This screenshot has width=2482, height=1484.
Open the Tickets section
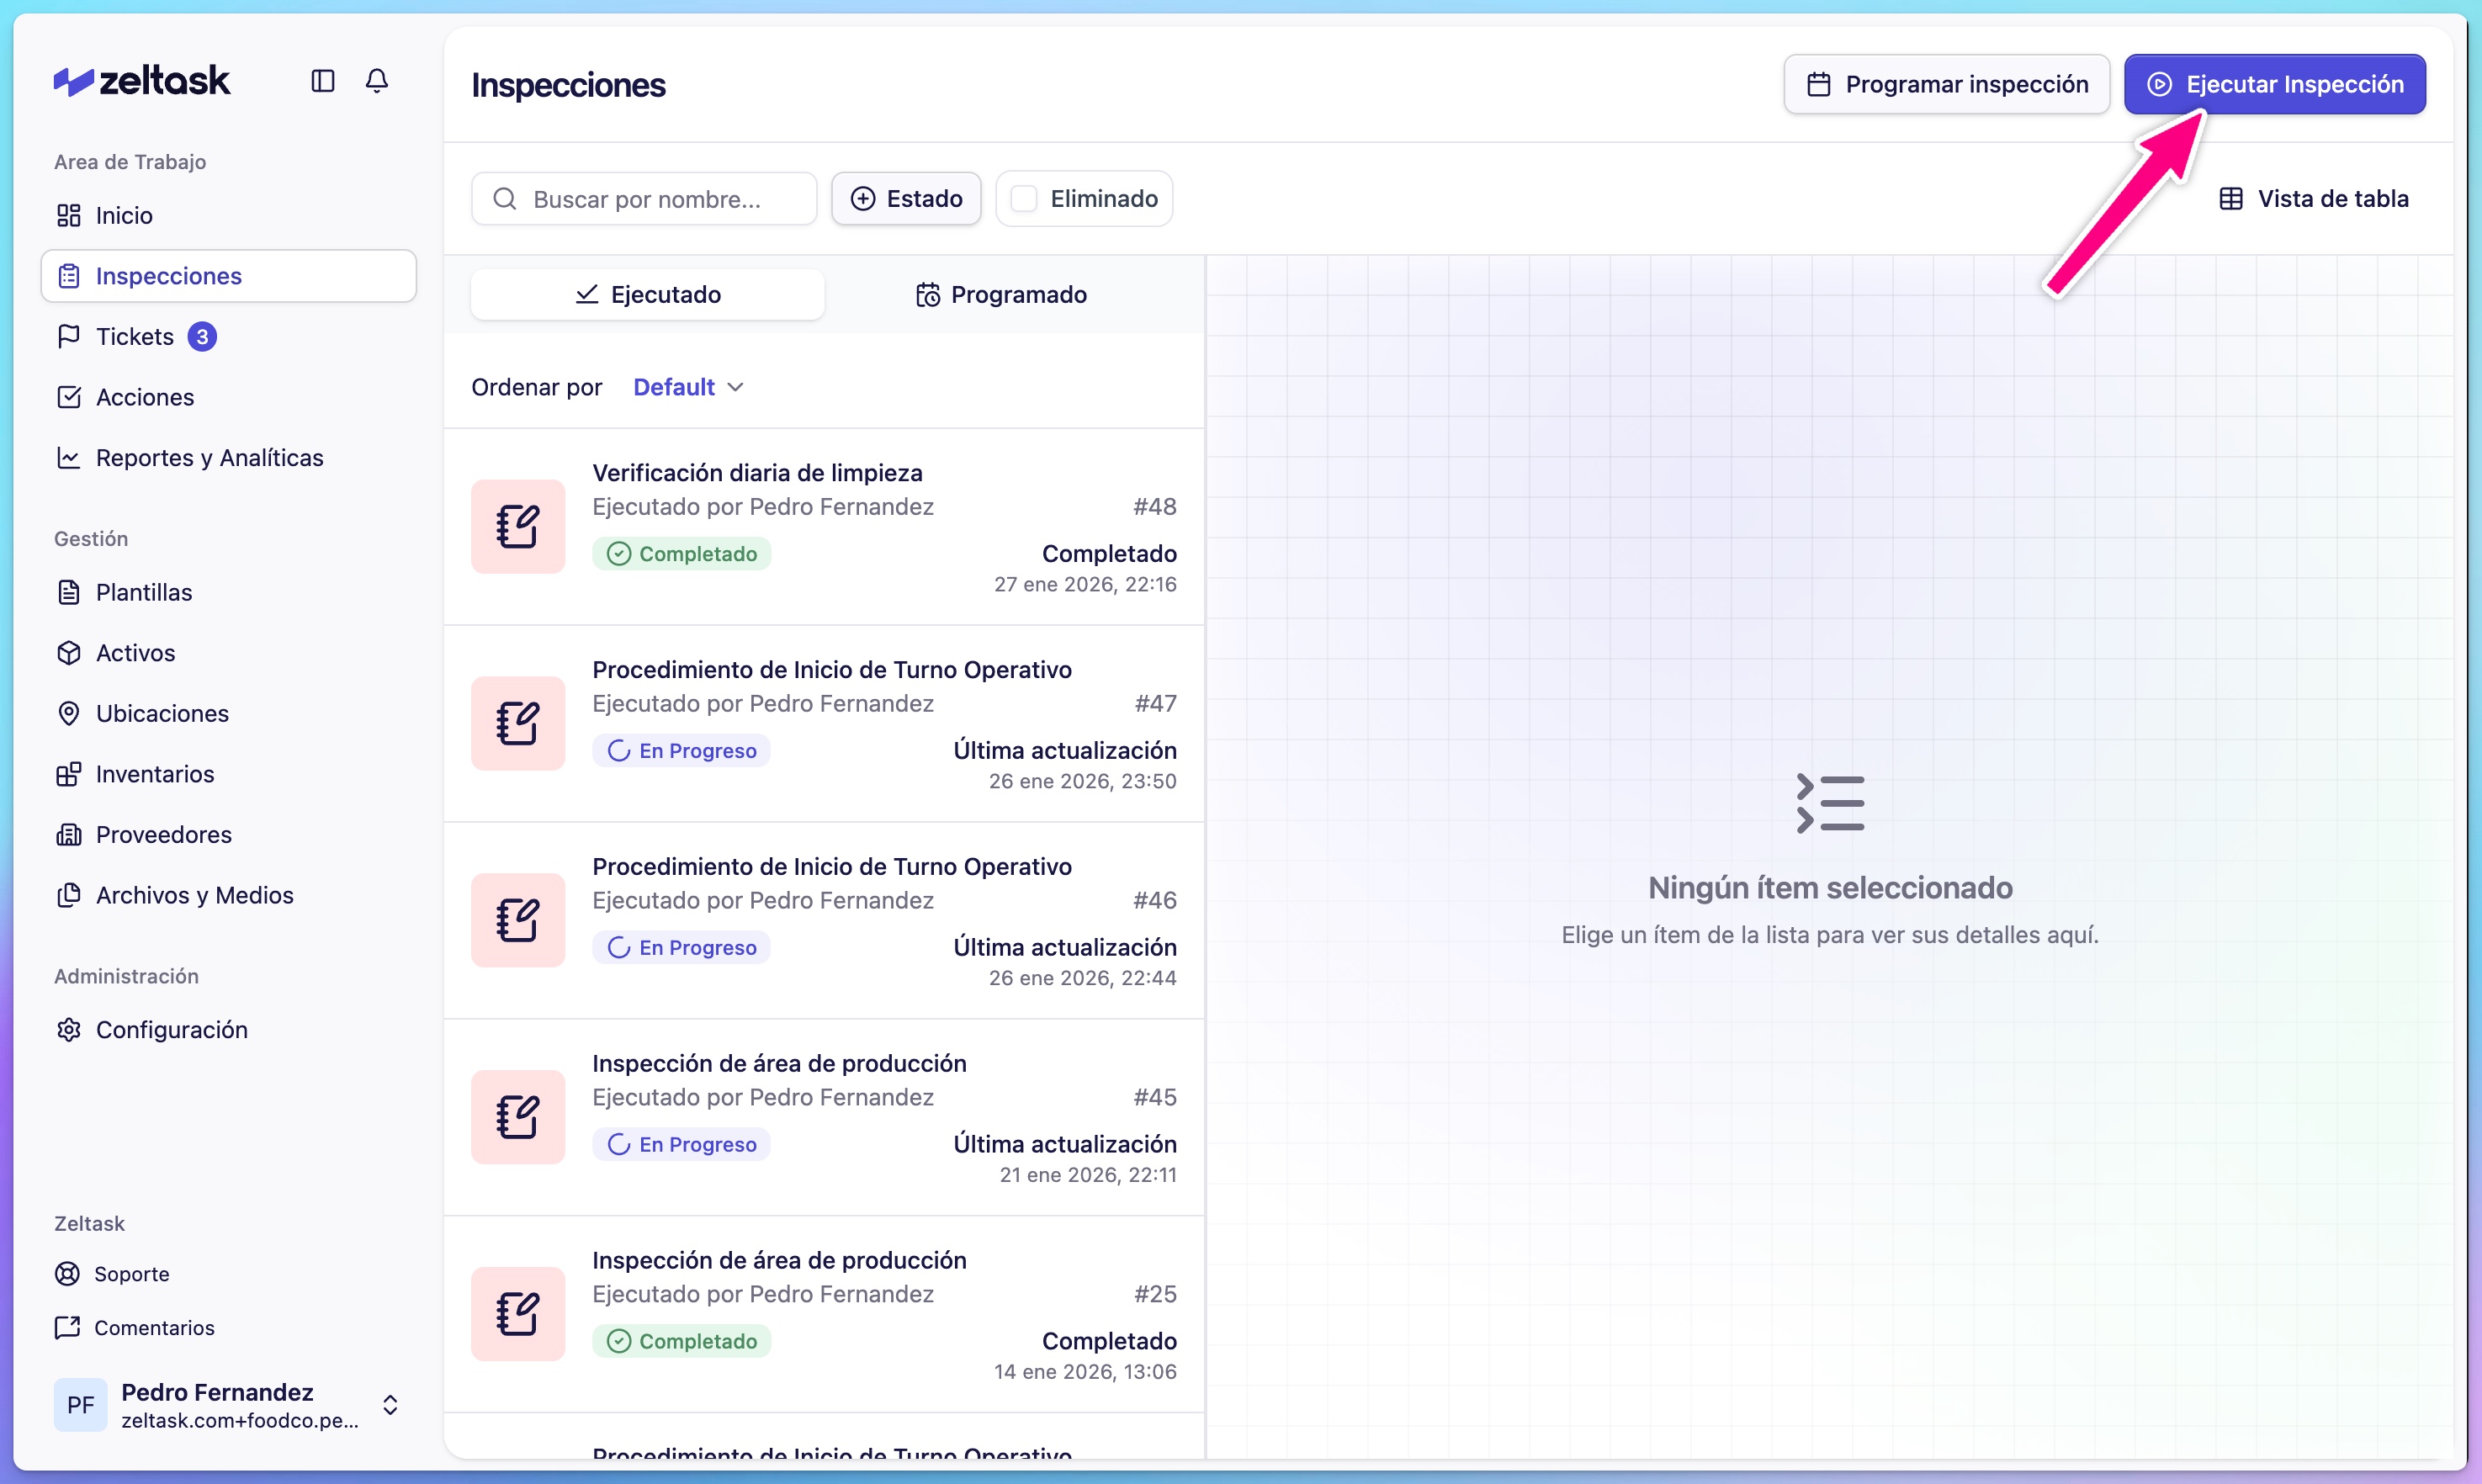tap(135, 336)
